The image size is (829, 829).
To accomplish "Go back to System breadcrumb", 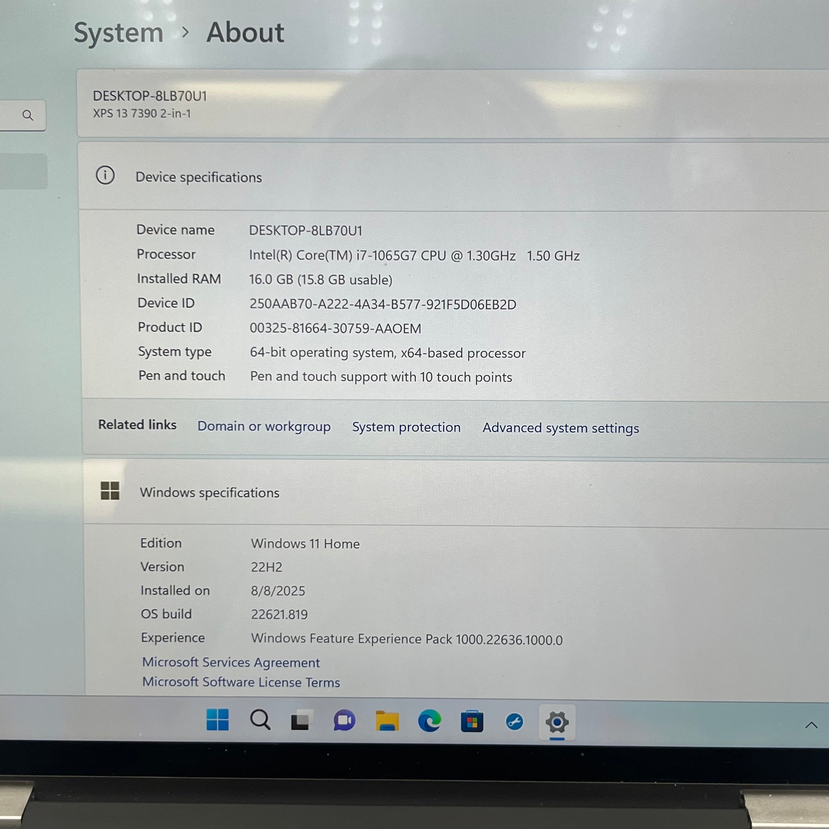I will point(119,33).
